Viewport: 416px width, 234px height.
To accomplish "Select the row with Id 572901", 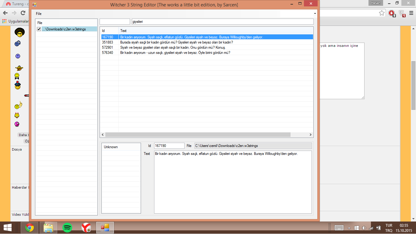I will (x=206, y=47).
